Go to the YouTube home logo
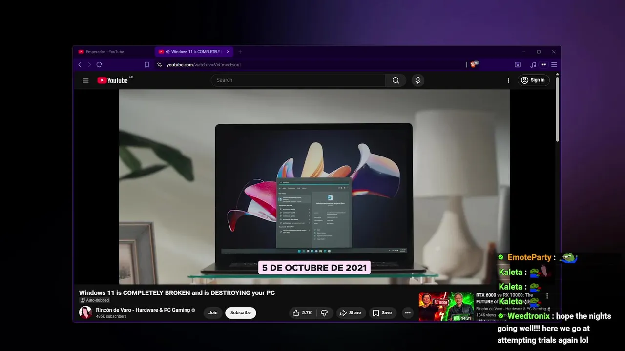 click(x=113, y=80)
